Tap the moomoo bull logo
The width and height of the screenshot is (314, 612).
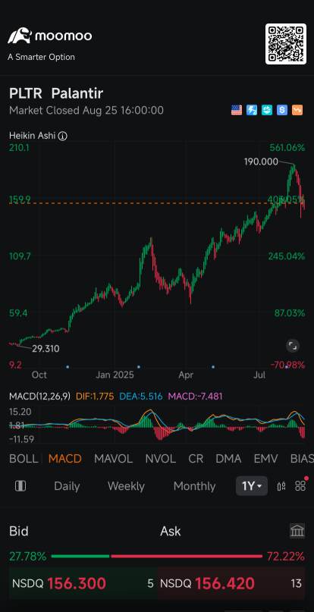click(x=19, y=36)
